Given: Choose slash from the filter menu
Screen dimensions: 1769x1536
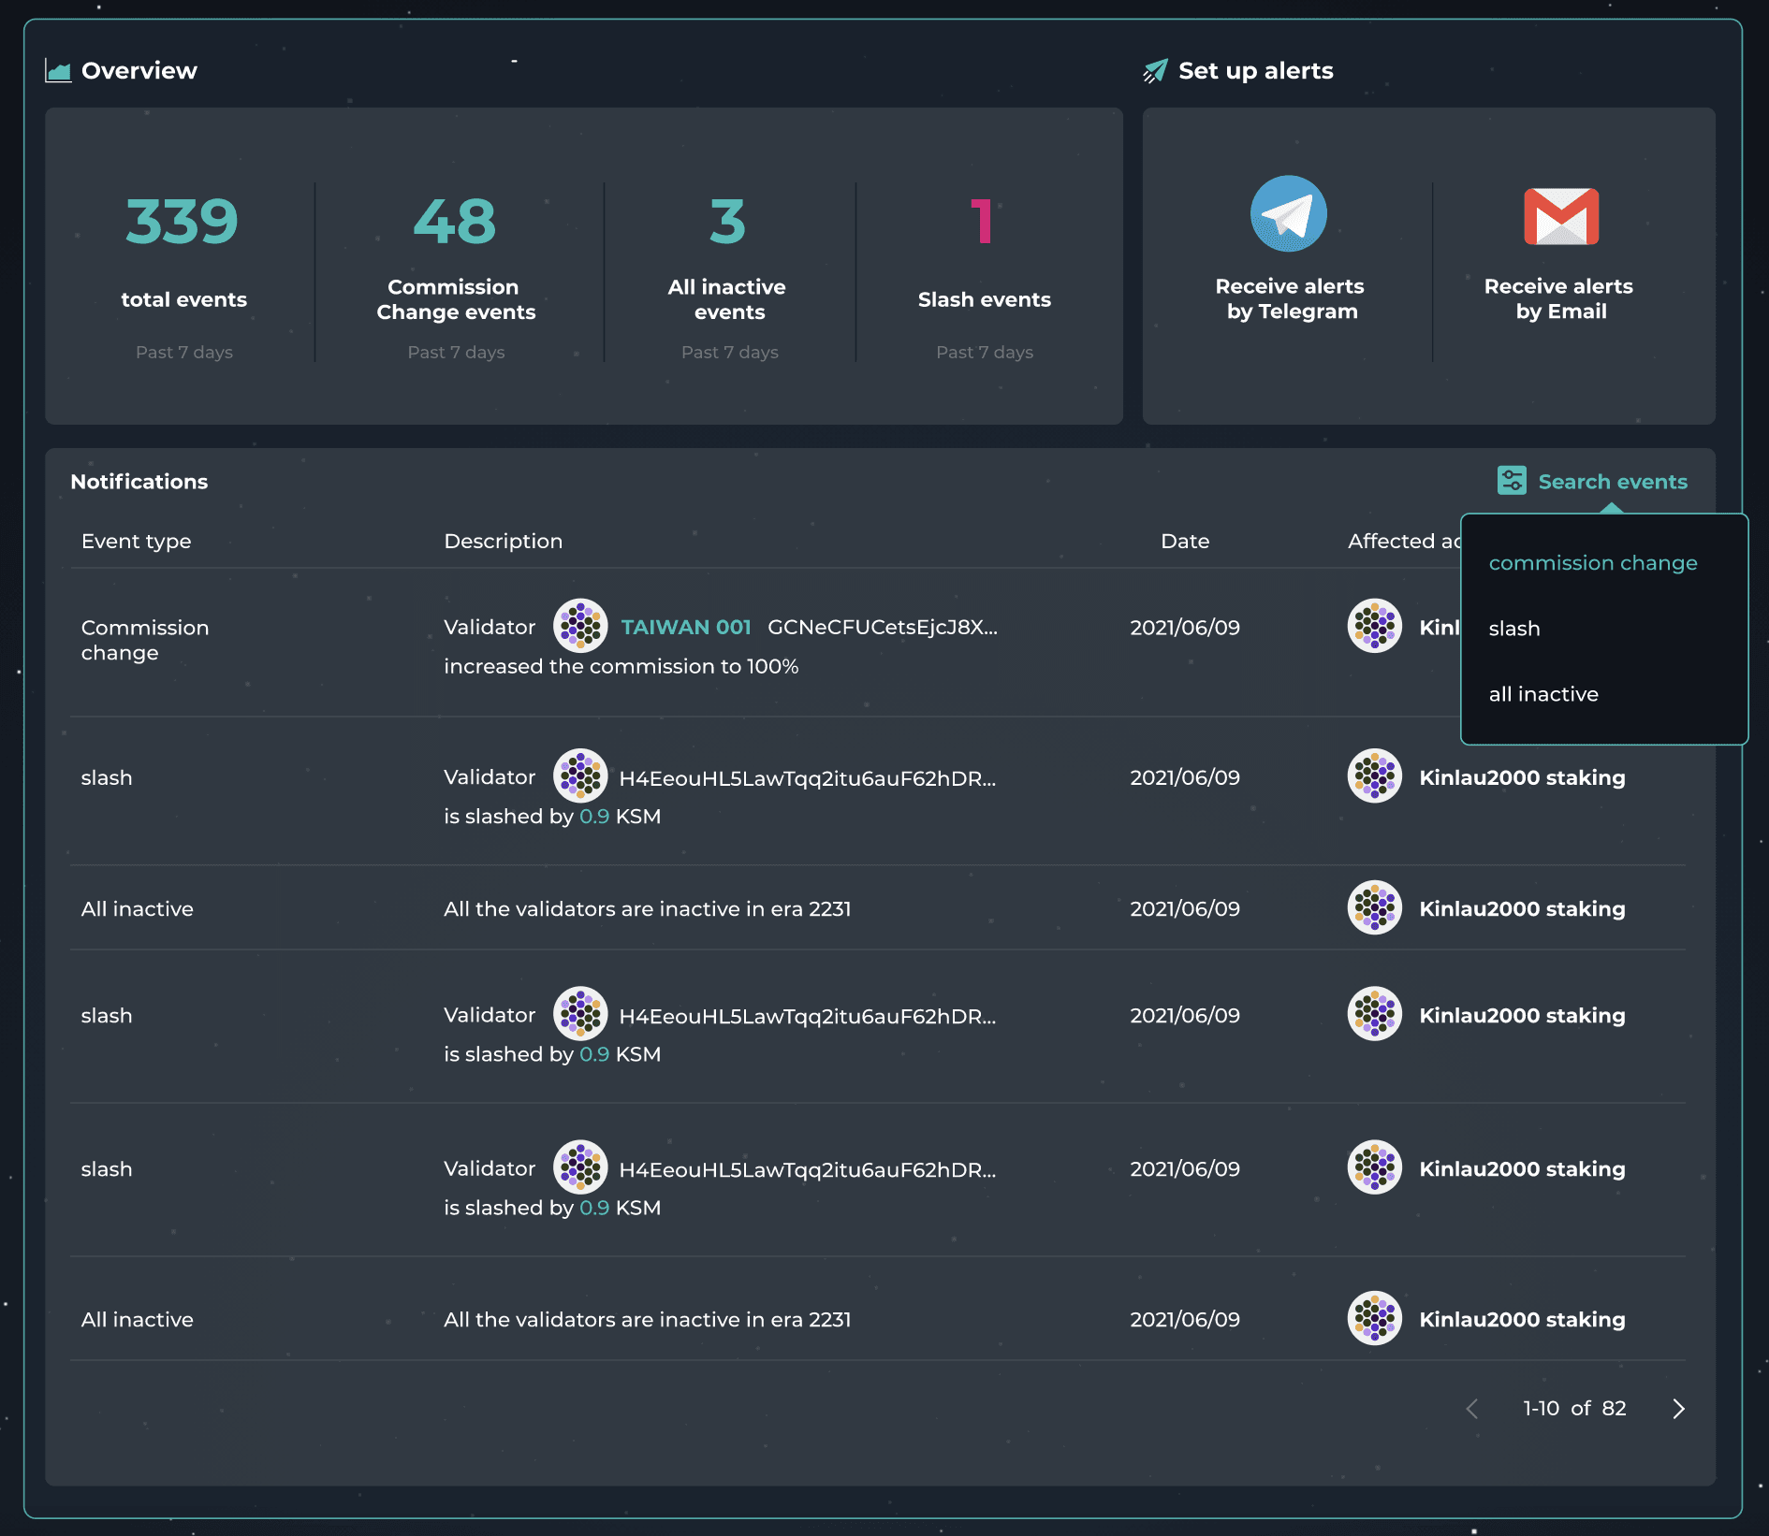Looking at the screenshot, I should pyautogui.click(x=1513, y=629).
